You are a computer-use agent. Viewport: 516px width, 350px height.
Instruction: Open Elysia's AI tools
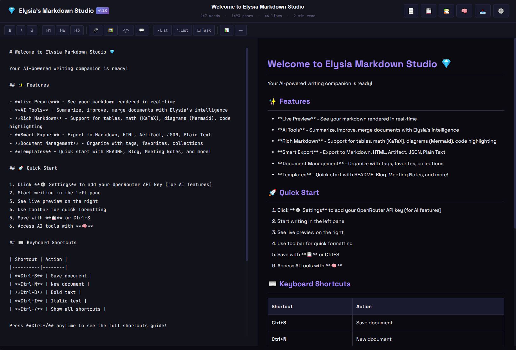pos(464,10)
